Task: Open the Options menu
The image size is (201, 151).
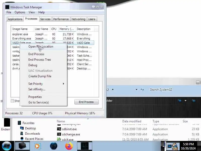Action: click(x=20, y=12)
